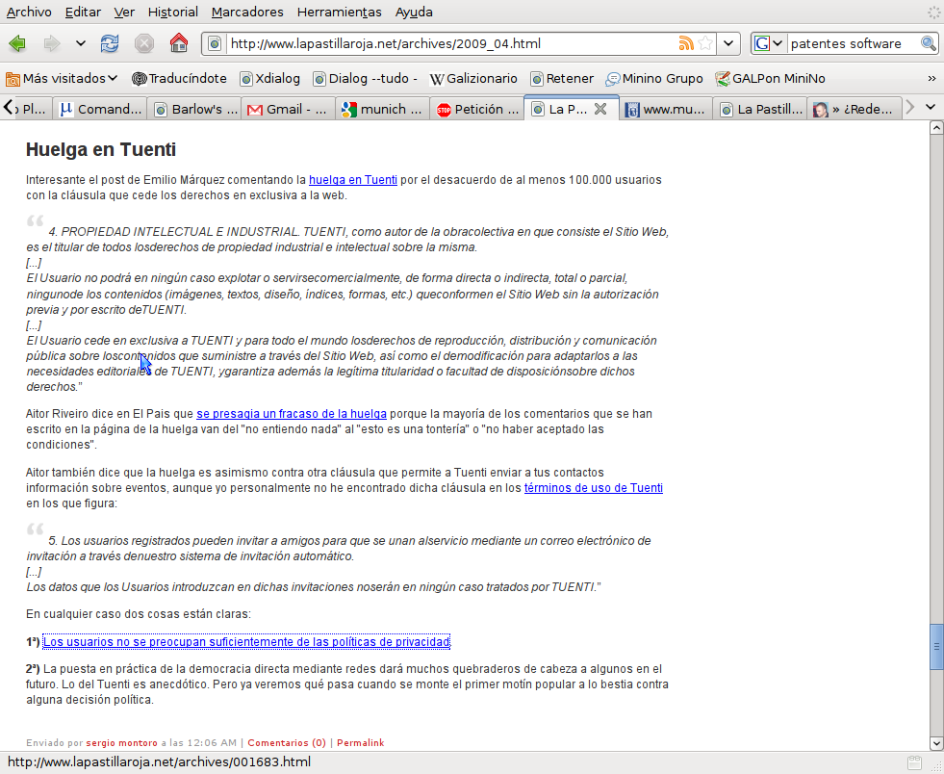Click the search magnifier icon
Screen dimensions: 944x774
click(x=928, y=43)
